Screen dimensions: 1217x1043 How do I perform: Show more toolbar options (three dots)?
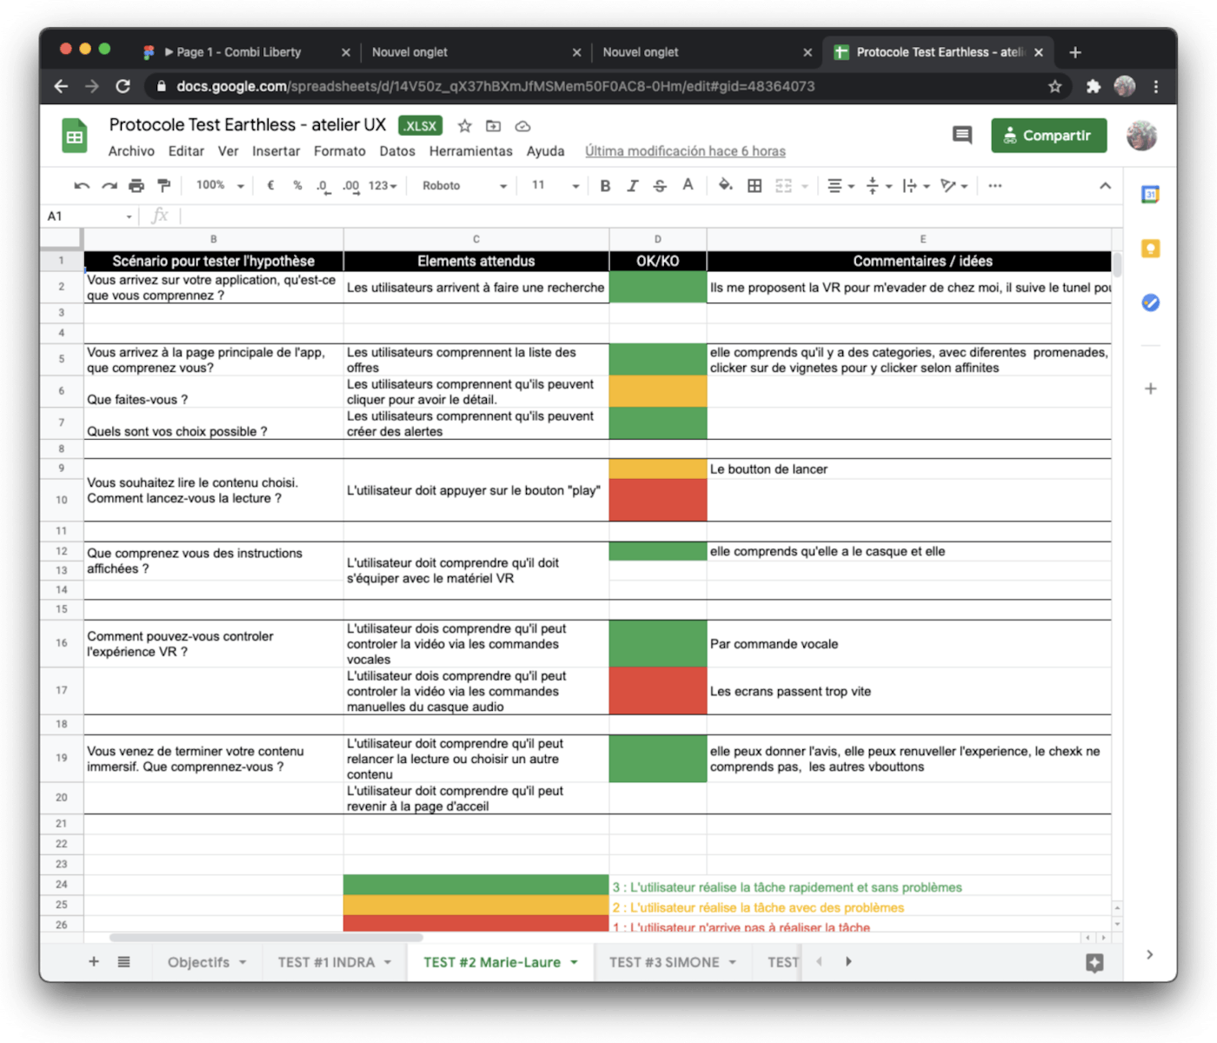coord(995,186)
